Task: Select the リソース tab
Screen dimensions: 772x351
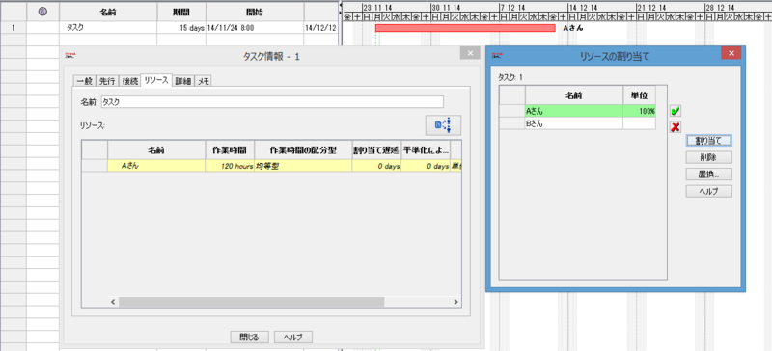Action: pos(156,80)
